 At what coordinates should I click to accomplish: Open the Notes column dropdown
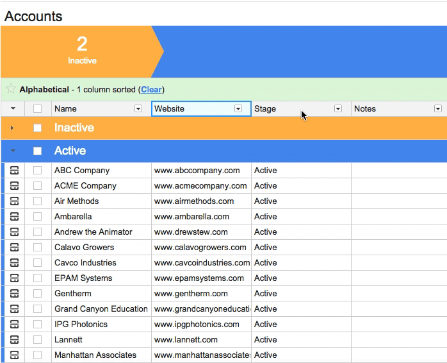pos(438,109)
